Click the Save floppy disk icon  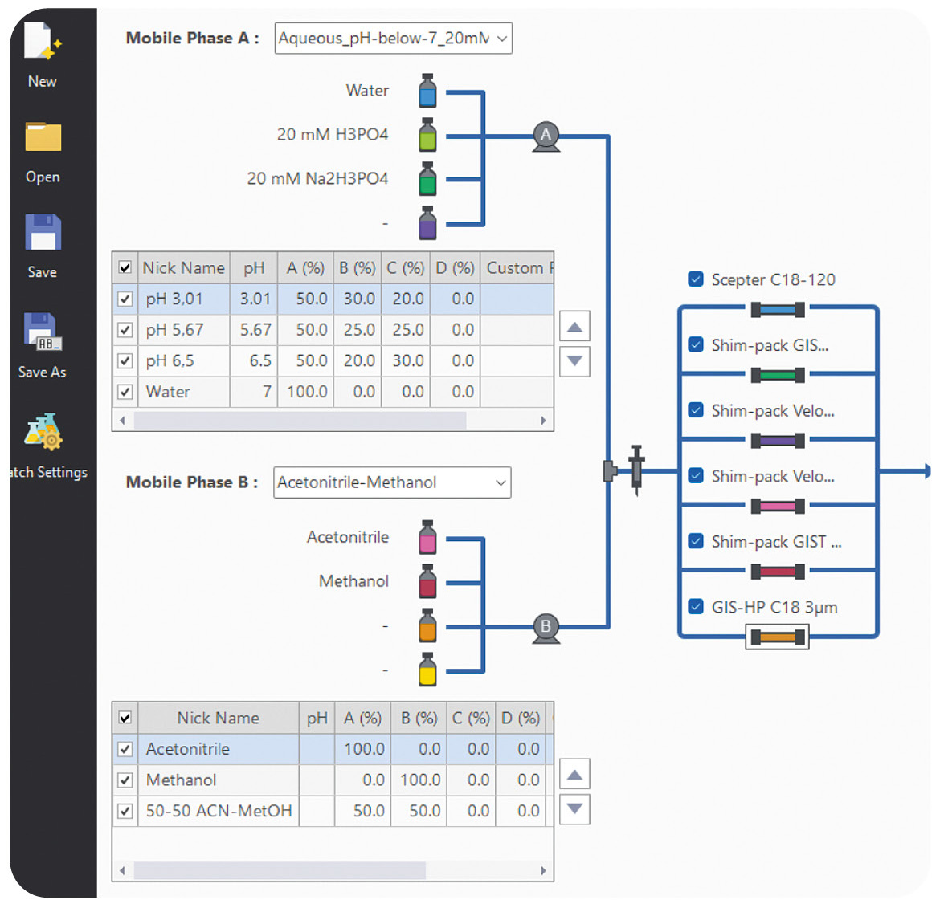tap(43, 233)
